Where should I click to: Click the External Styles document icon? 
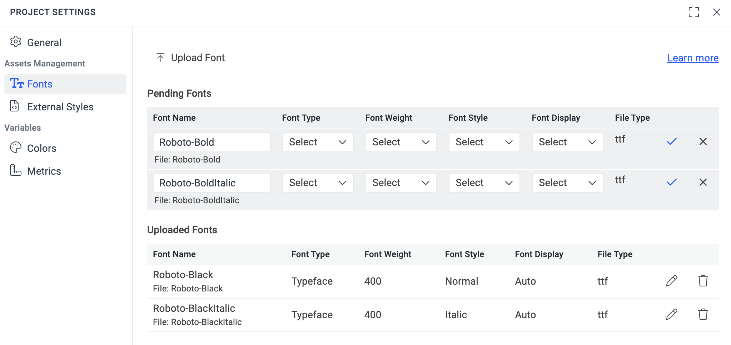(x=14, y=106)
